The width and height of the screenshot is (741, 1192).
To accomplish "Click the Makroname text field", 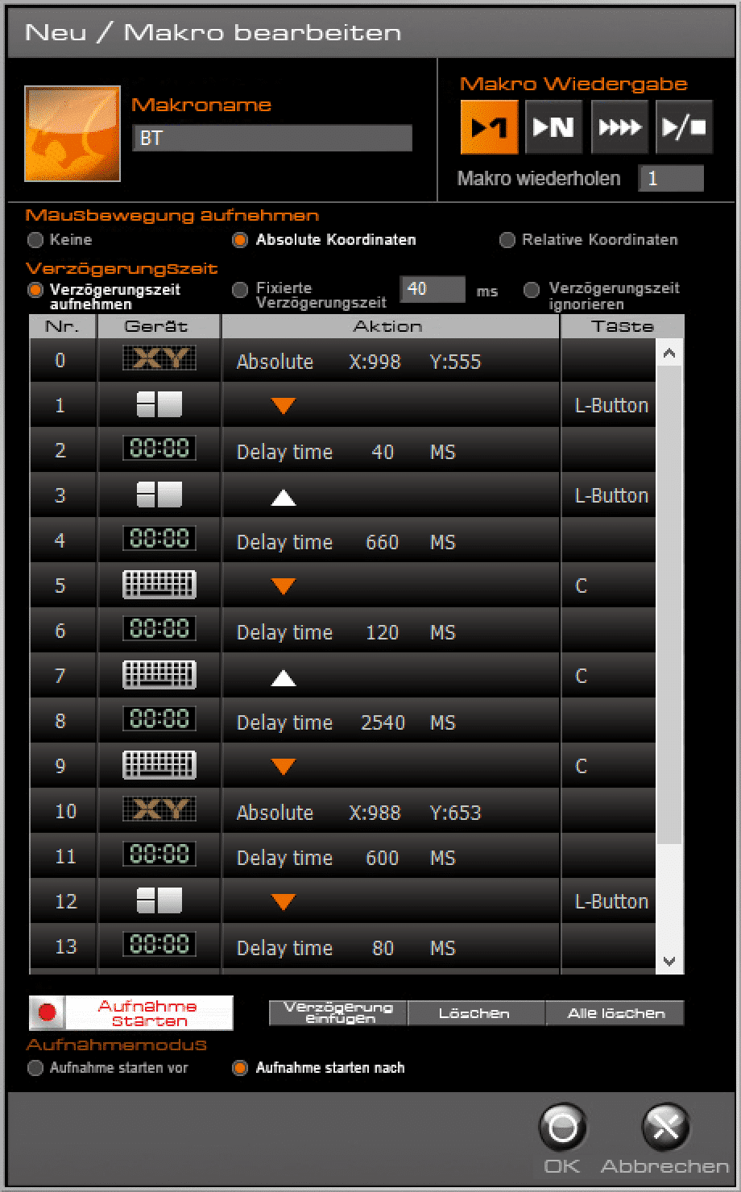I will click(x=272, y=139).
